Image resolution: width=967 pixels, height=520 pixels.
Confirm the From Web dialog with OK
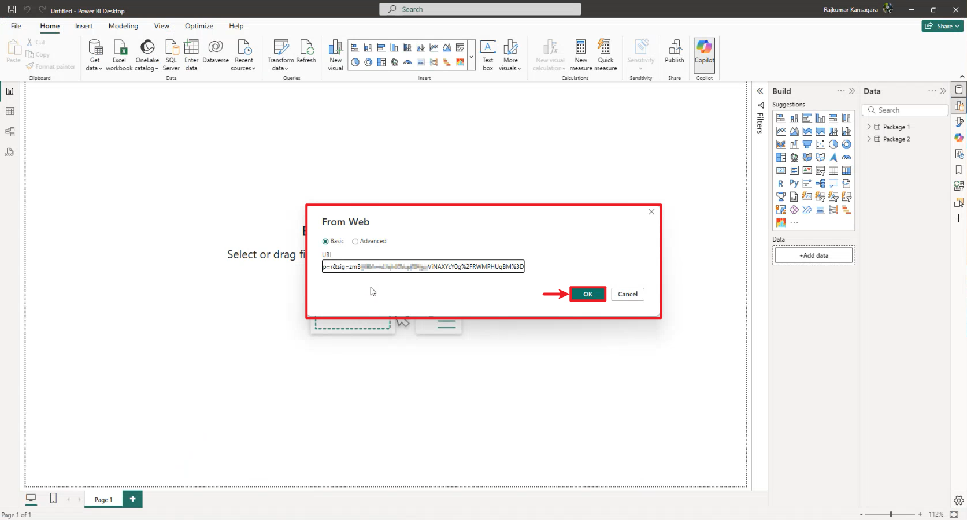588,294
